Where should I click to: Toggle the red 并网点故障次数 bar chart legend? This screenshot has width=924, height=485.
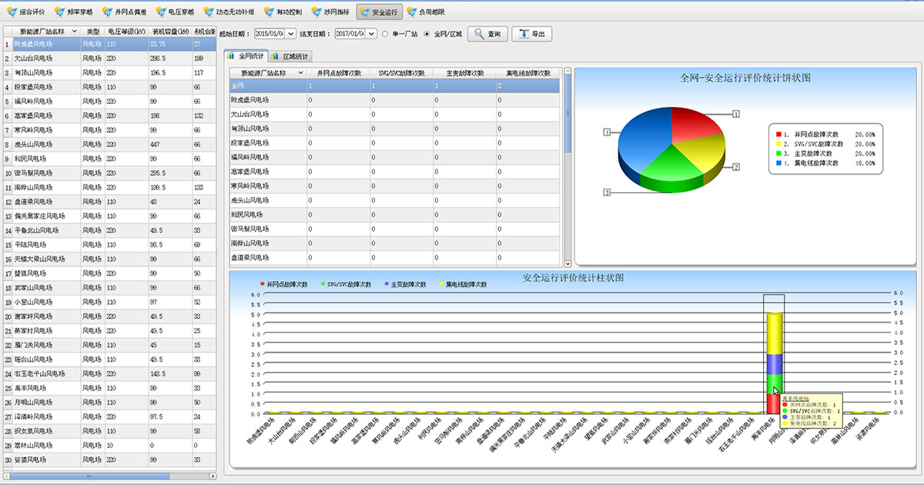(284, 285)
